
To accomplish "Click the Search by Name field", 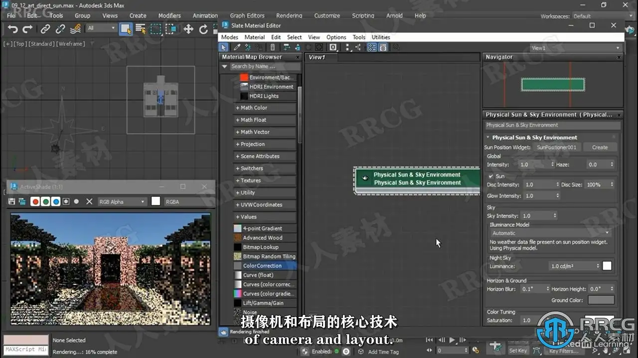I will 265,66.
